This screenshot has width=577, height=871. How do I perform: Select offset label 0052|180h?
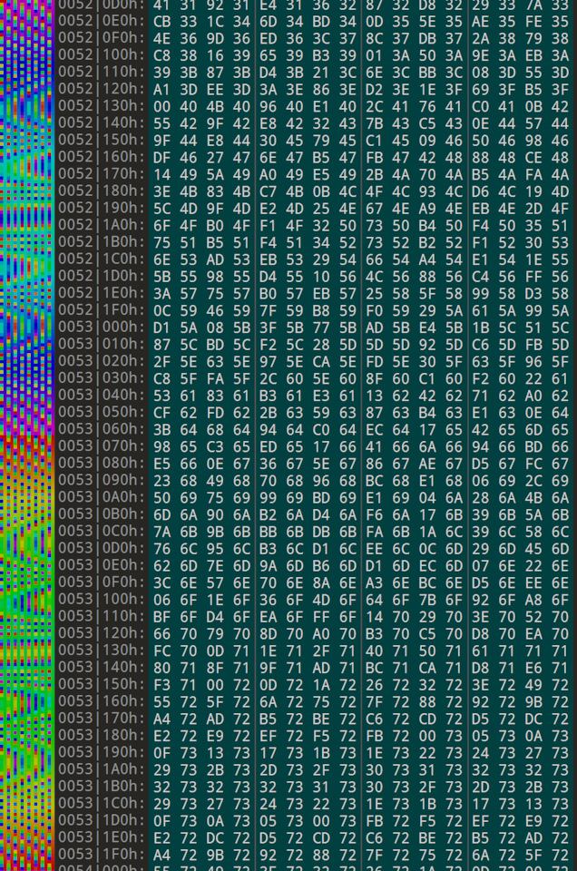point(101,191)
